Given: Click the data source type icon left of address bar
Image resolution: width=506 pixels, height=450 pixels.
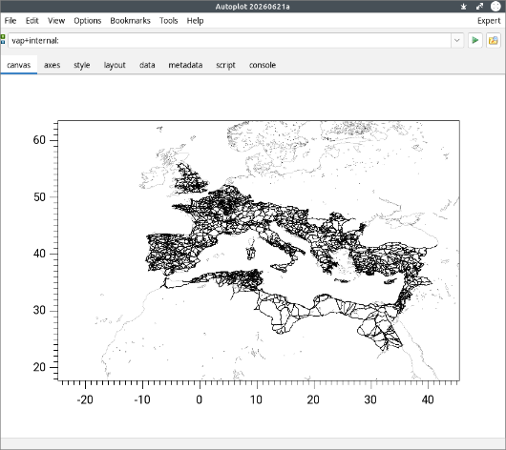Looking at the screenshot, I should 3,39.
